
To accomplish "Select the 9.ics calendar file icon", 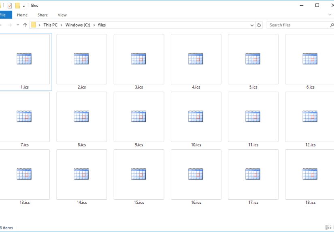I will 138,116.
